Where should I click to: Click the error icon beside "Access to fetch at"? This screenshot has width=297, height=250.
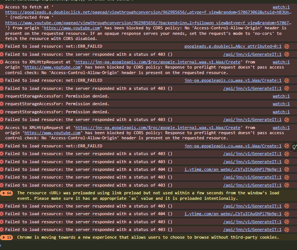coord(2,7)
